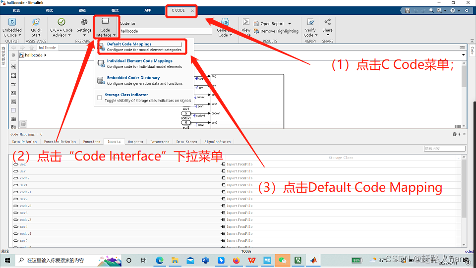Click the Windows taskbar search box
476x268 pixels.
[x=68, y=260]
